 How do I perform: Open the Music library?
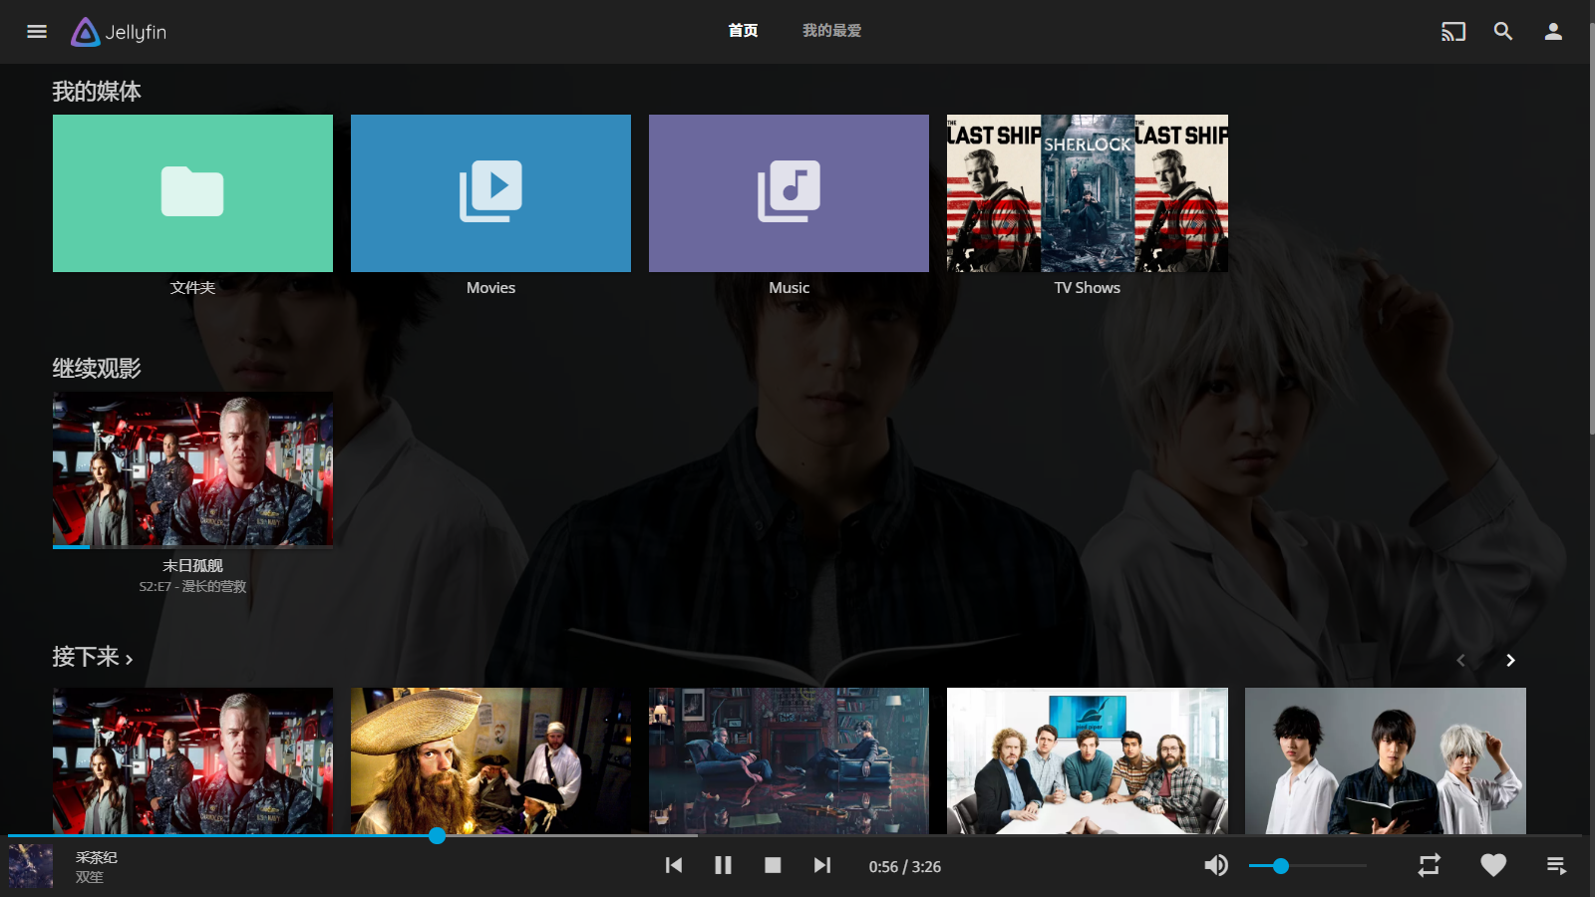click(789, 193)
